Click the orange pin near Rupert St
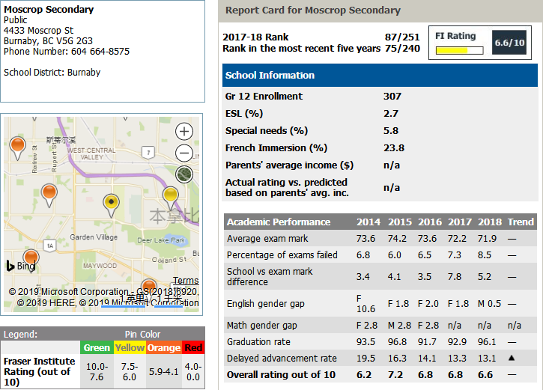Viewport: 543px width, 390px height. [49, 194]
